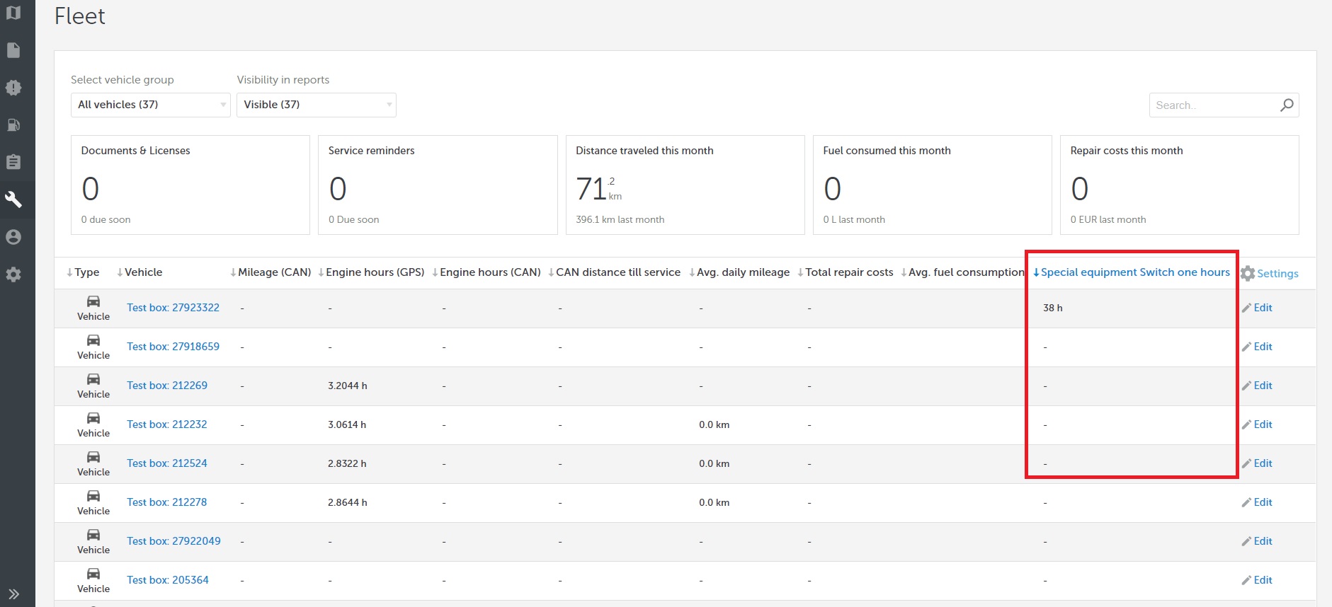Edit the Test box: 212232 row
This screenshot has height=607, width=1332.
tap(1257, 424)
